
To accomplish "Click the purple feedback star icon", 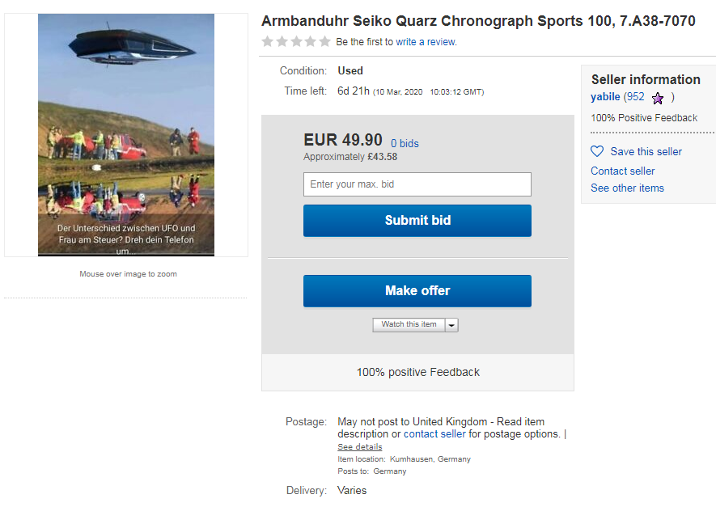I will click(658, 98).
